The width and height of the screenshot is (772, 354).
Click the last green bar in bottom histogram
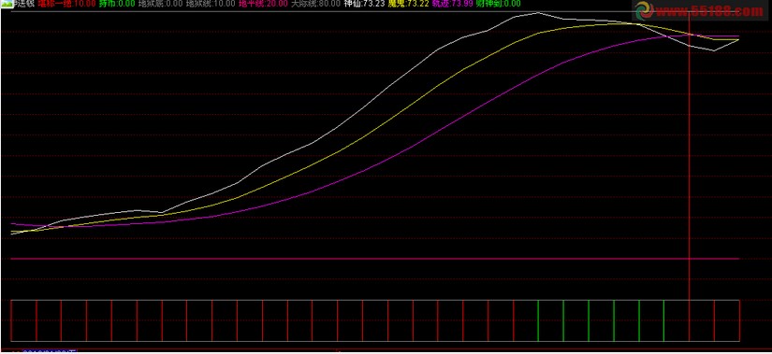[663, 320]
